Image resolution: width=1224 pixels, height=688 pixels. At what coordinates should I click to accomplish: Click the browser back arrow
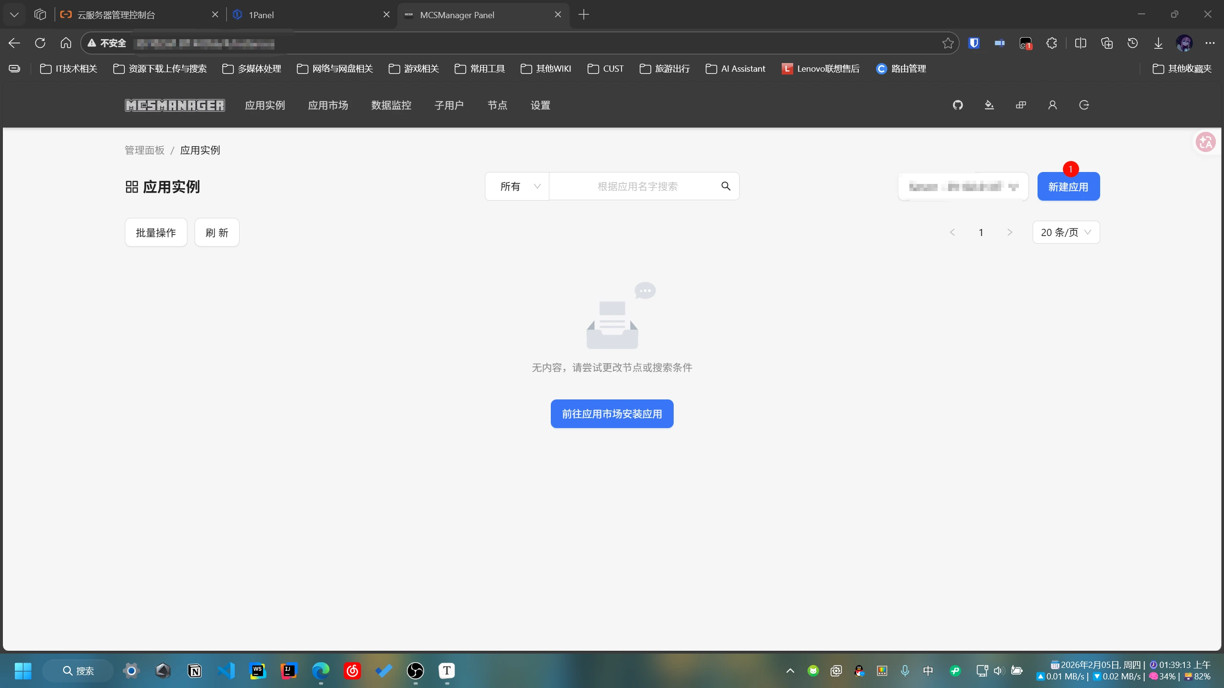pyautogui.click(x=14, y=43)
